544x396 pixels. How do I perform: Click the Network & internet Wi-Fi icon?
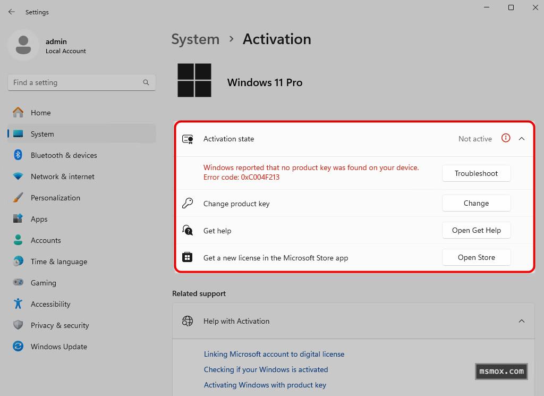pyautogui.click(x=18, y=176)
